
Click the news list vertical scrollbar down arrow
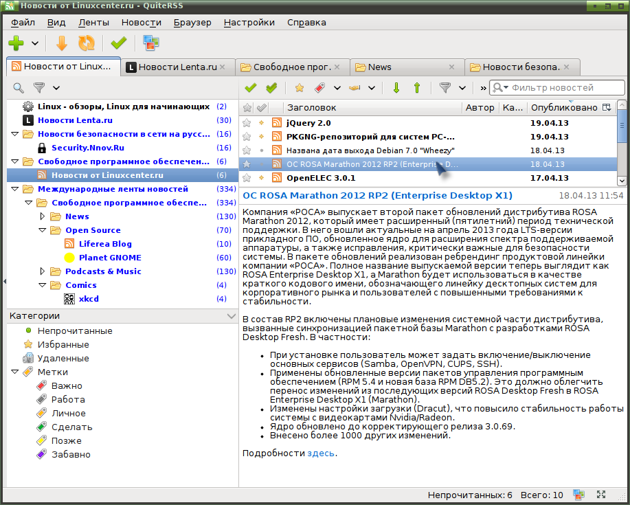(x=622, y=181)
